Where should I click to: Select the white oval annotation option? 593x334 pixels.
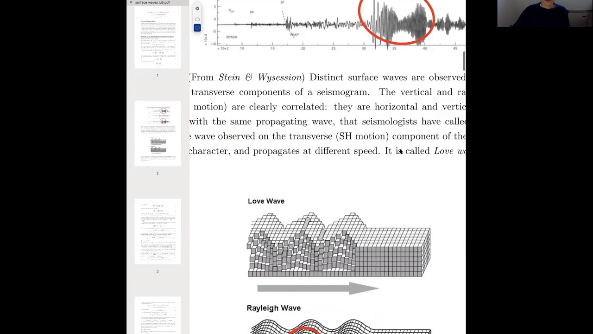(x=197, y=19)
